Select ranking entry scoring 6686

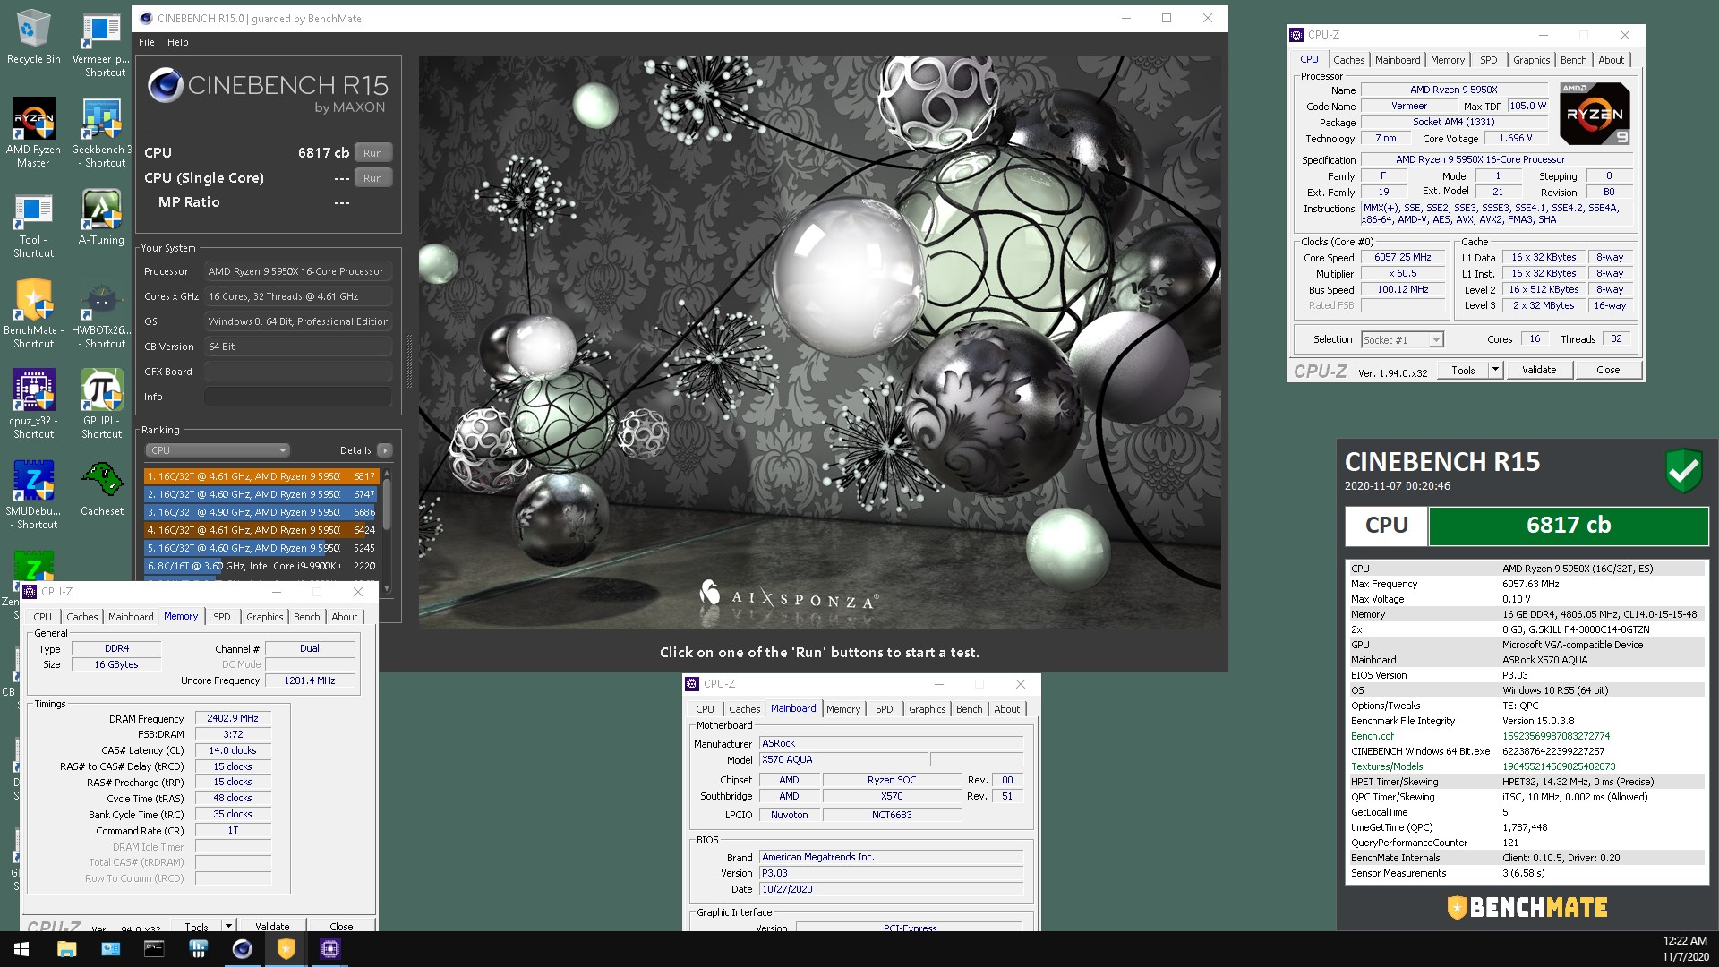click(x=261, y=512)
